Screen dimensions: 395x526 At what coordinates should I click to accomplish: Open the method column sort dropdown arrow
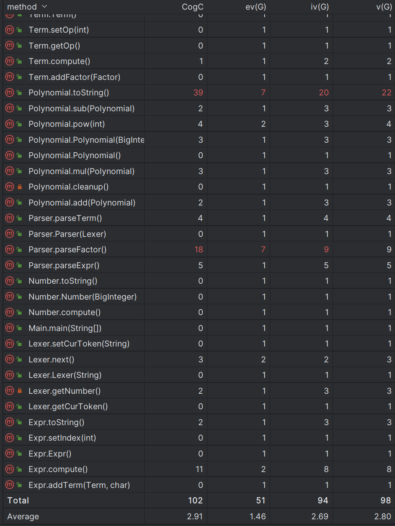click(44, 7)
